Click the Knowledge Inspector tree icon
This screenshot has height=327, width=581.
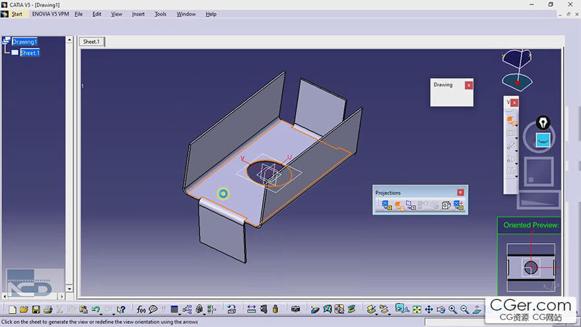188,309
